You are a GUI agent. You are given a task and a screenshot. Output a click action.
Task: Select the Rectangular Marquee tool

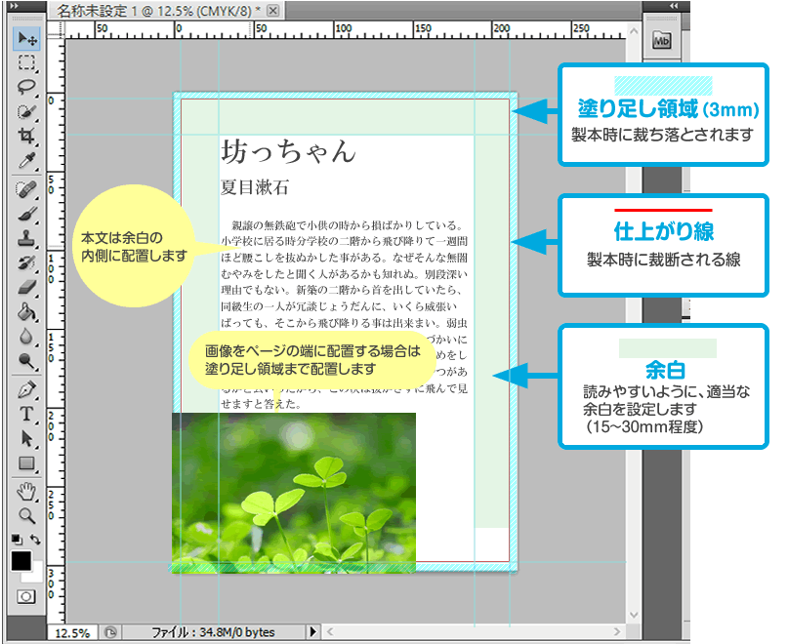[x=26, y=64]
